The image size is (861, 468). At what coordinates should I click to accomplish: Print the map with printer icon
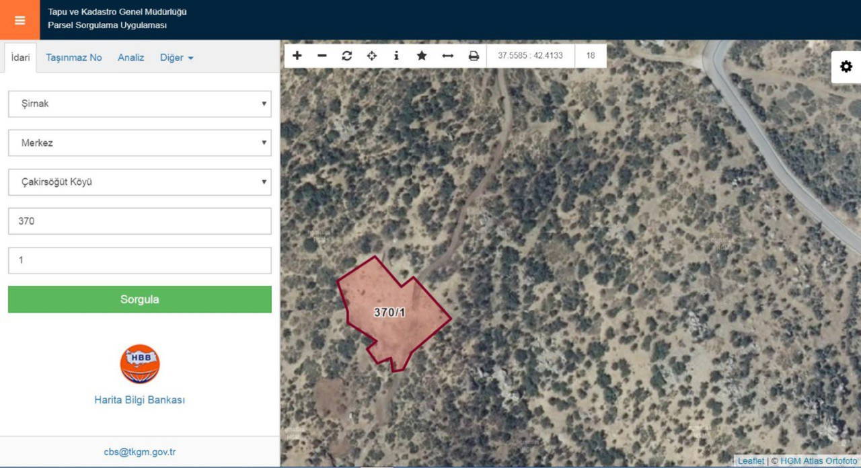[474, 56]
